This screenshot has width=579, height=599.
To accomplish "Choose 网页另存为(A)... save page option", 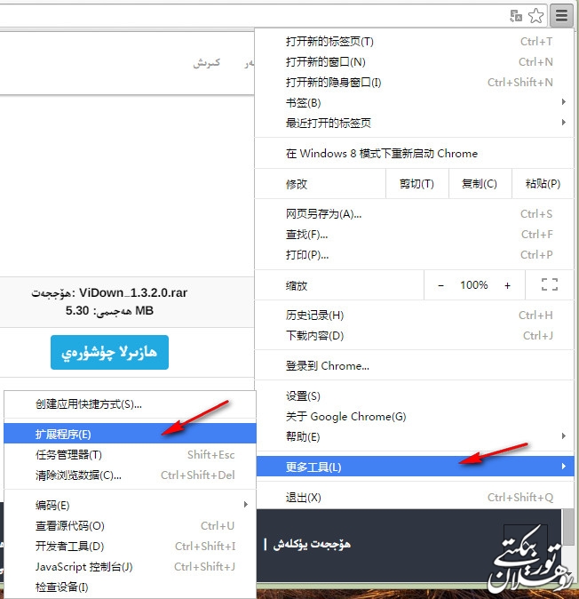I will tap(415, 214).
